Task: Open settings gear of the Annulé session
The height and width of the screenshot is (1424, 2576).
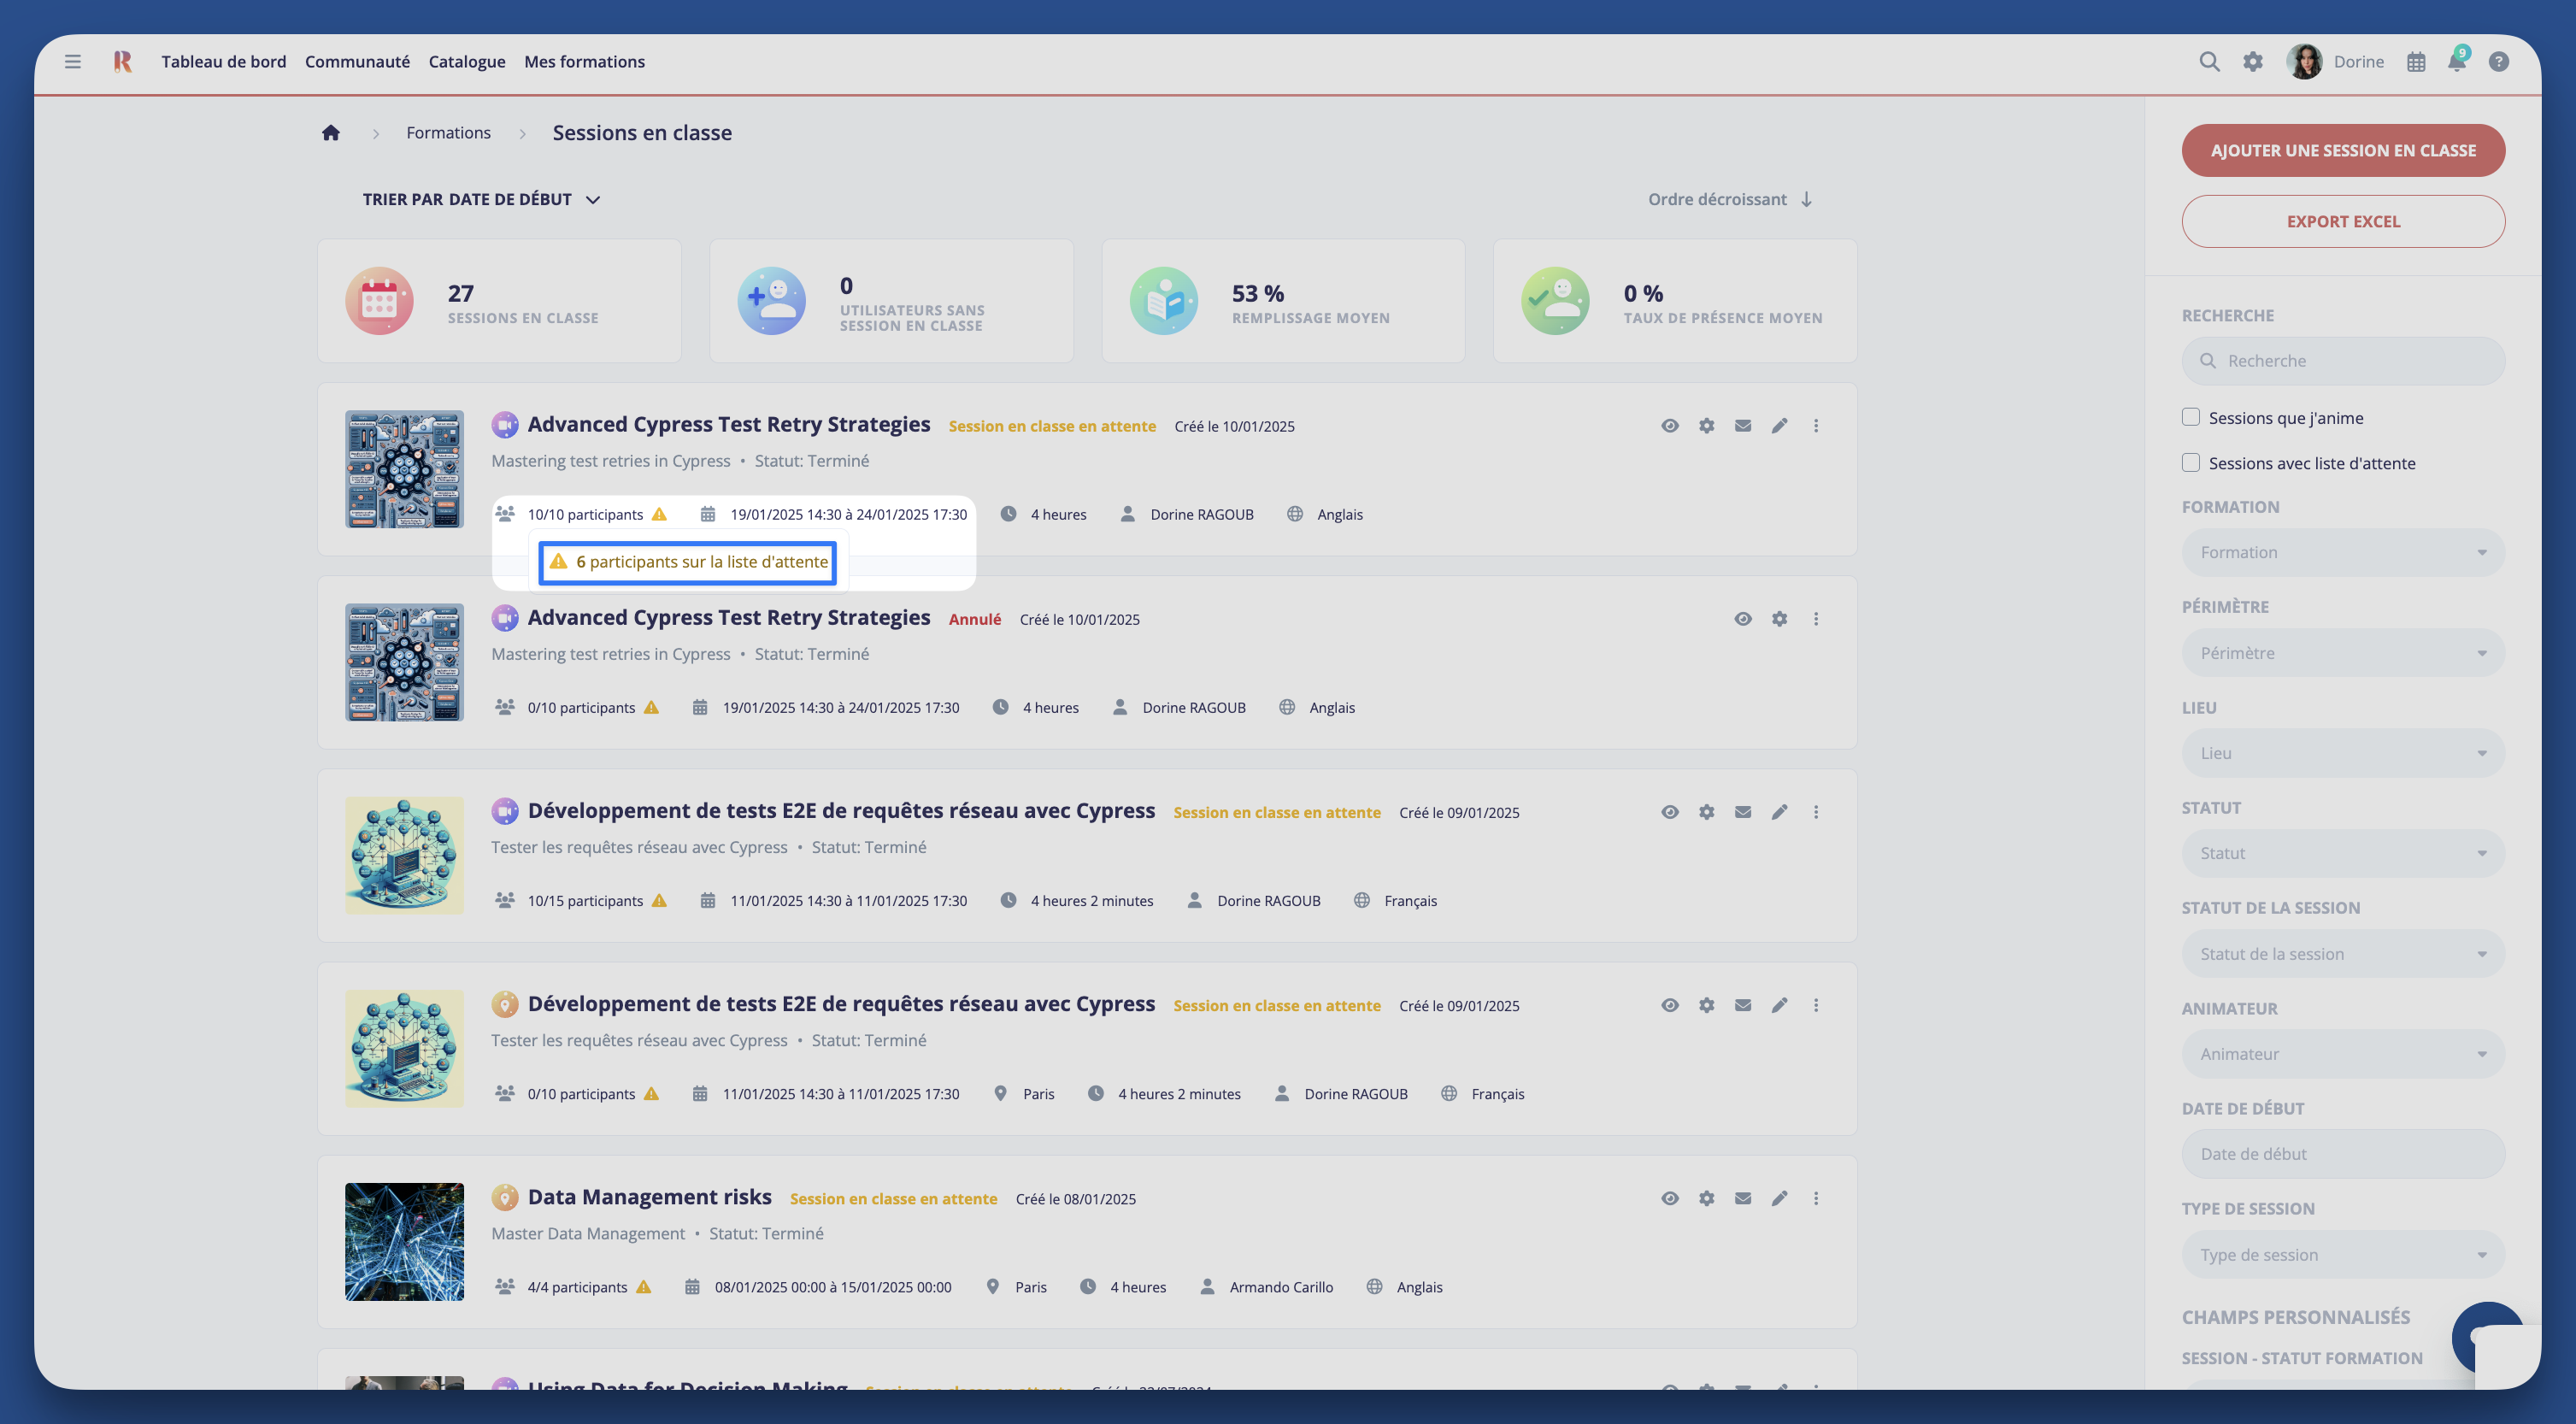Action: coord(1779,619)
